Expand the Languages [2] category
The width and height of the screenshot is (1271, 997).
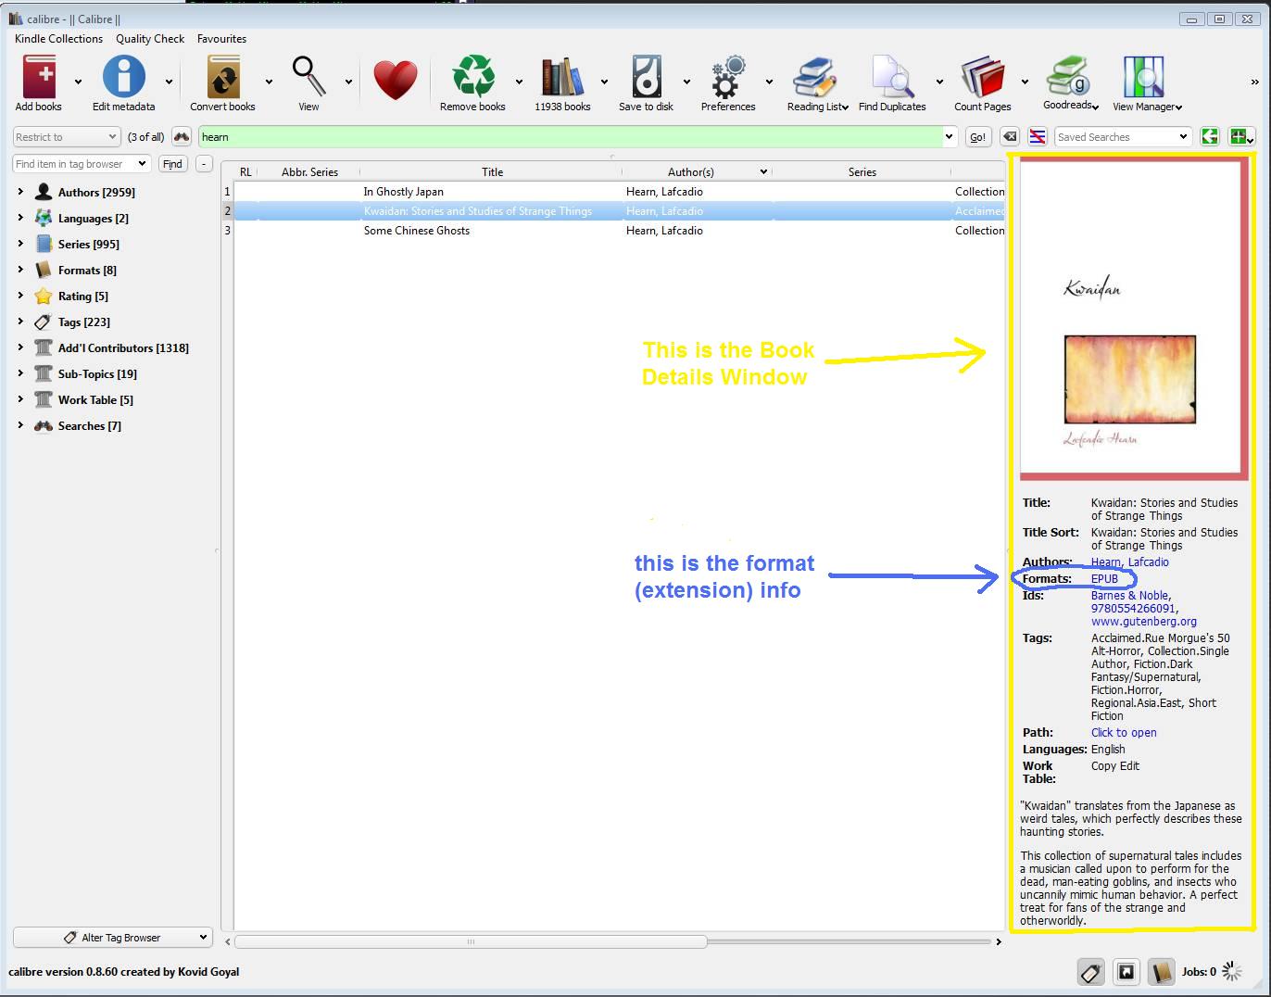tap(20, 218)
